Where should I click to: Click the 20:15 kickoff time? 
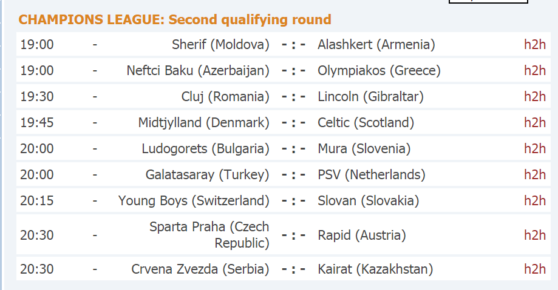coord(37,200)
